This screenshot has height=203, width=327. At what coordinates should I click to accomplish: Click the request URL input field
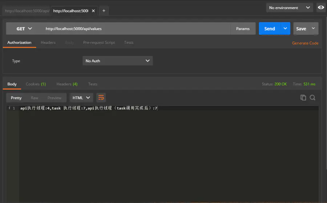coord(136,29)
